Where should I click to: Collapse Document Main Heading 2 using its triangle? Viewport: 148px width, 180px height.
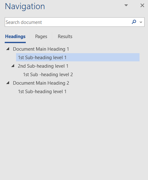click(x=8, y=83)
